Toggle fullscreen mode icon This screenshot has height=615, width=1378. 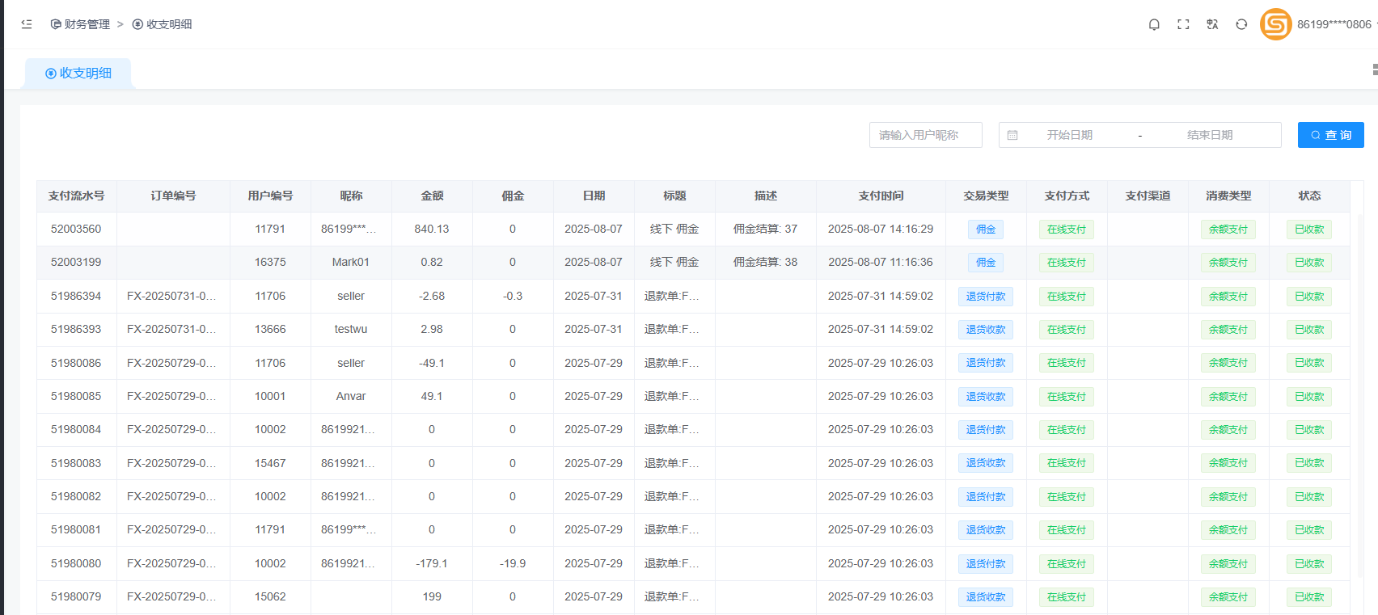click(x=1183, y=24)
